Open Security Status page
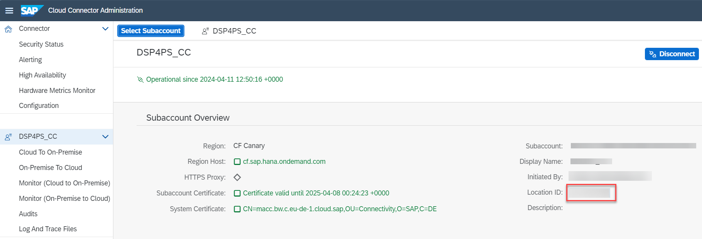The height and width of the screenshot is (239, 702). pyautogui.click(x=41, y=44)
